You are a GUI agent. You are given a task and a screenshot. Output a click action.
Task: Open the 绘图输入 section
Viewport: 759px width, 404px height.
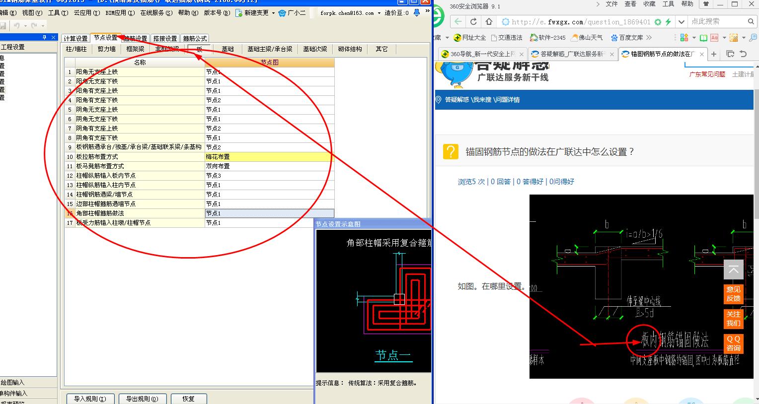tap(28, 383)
